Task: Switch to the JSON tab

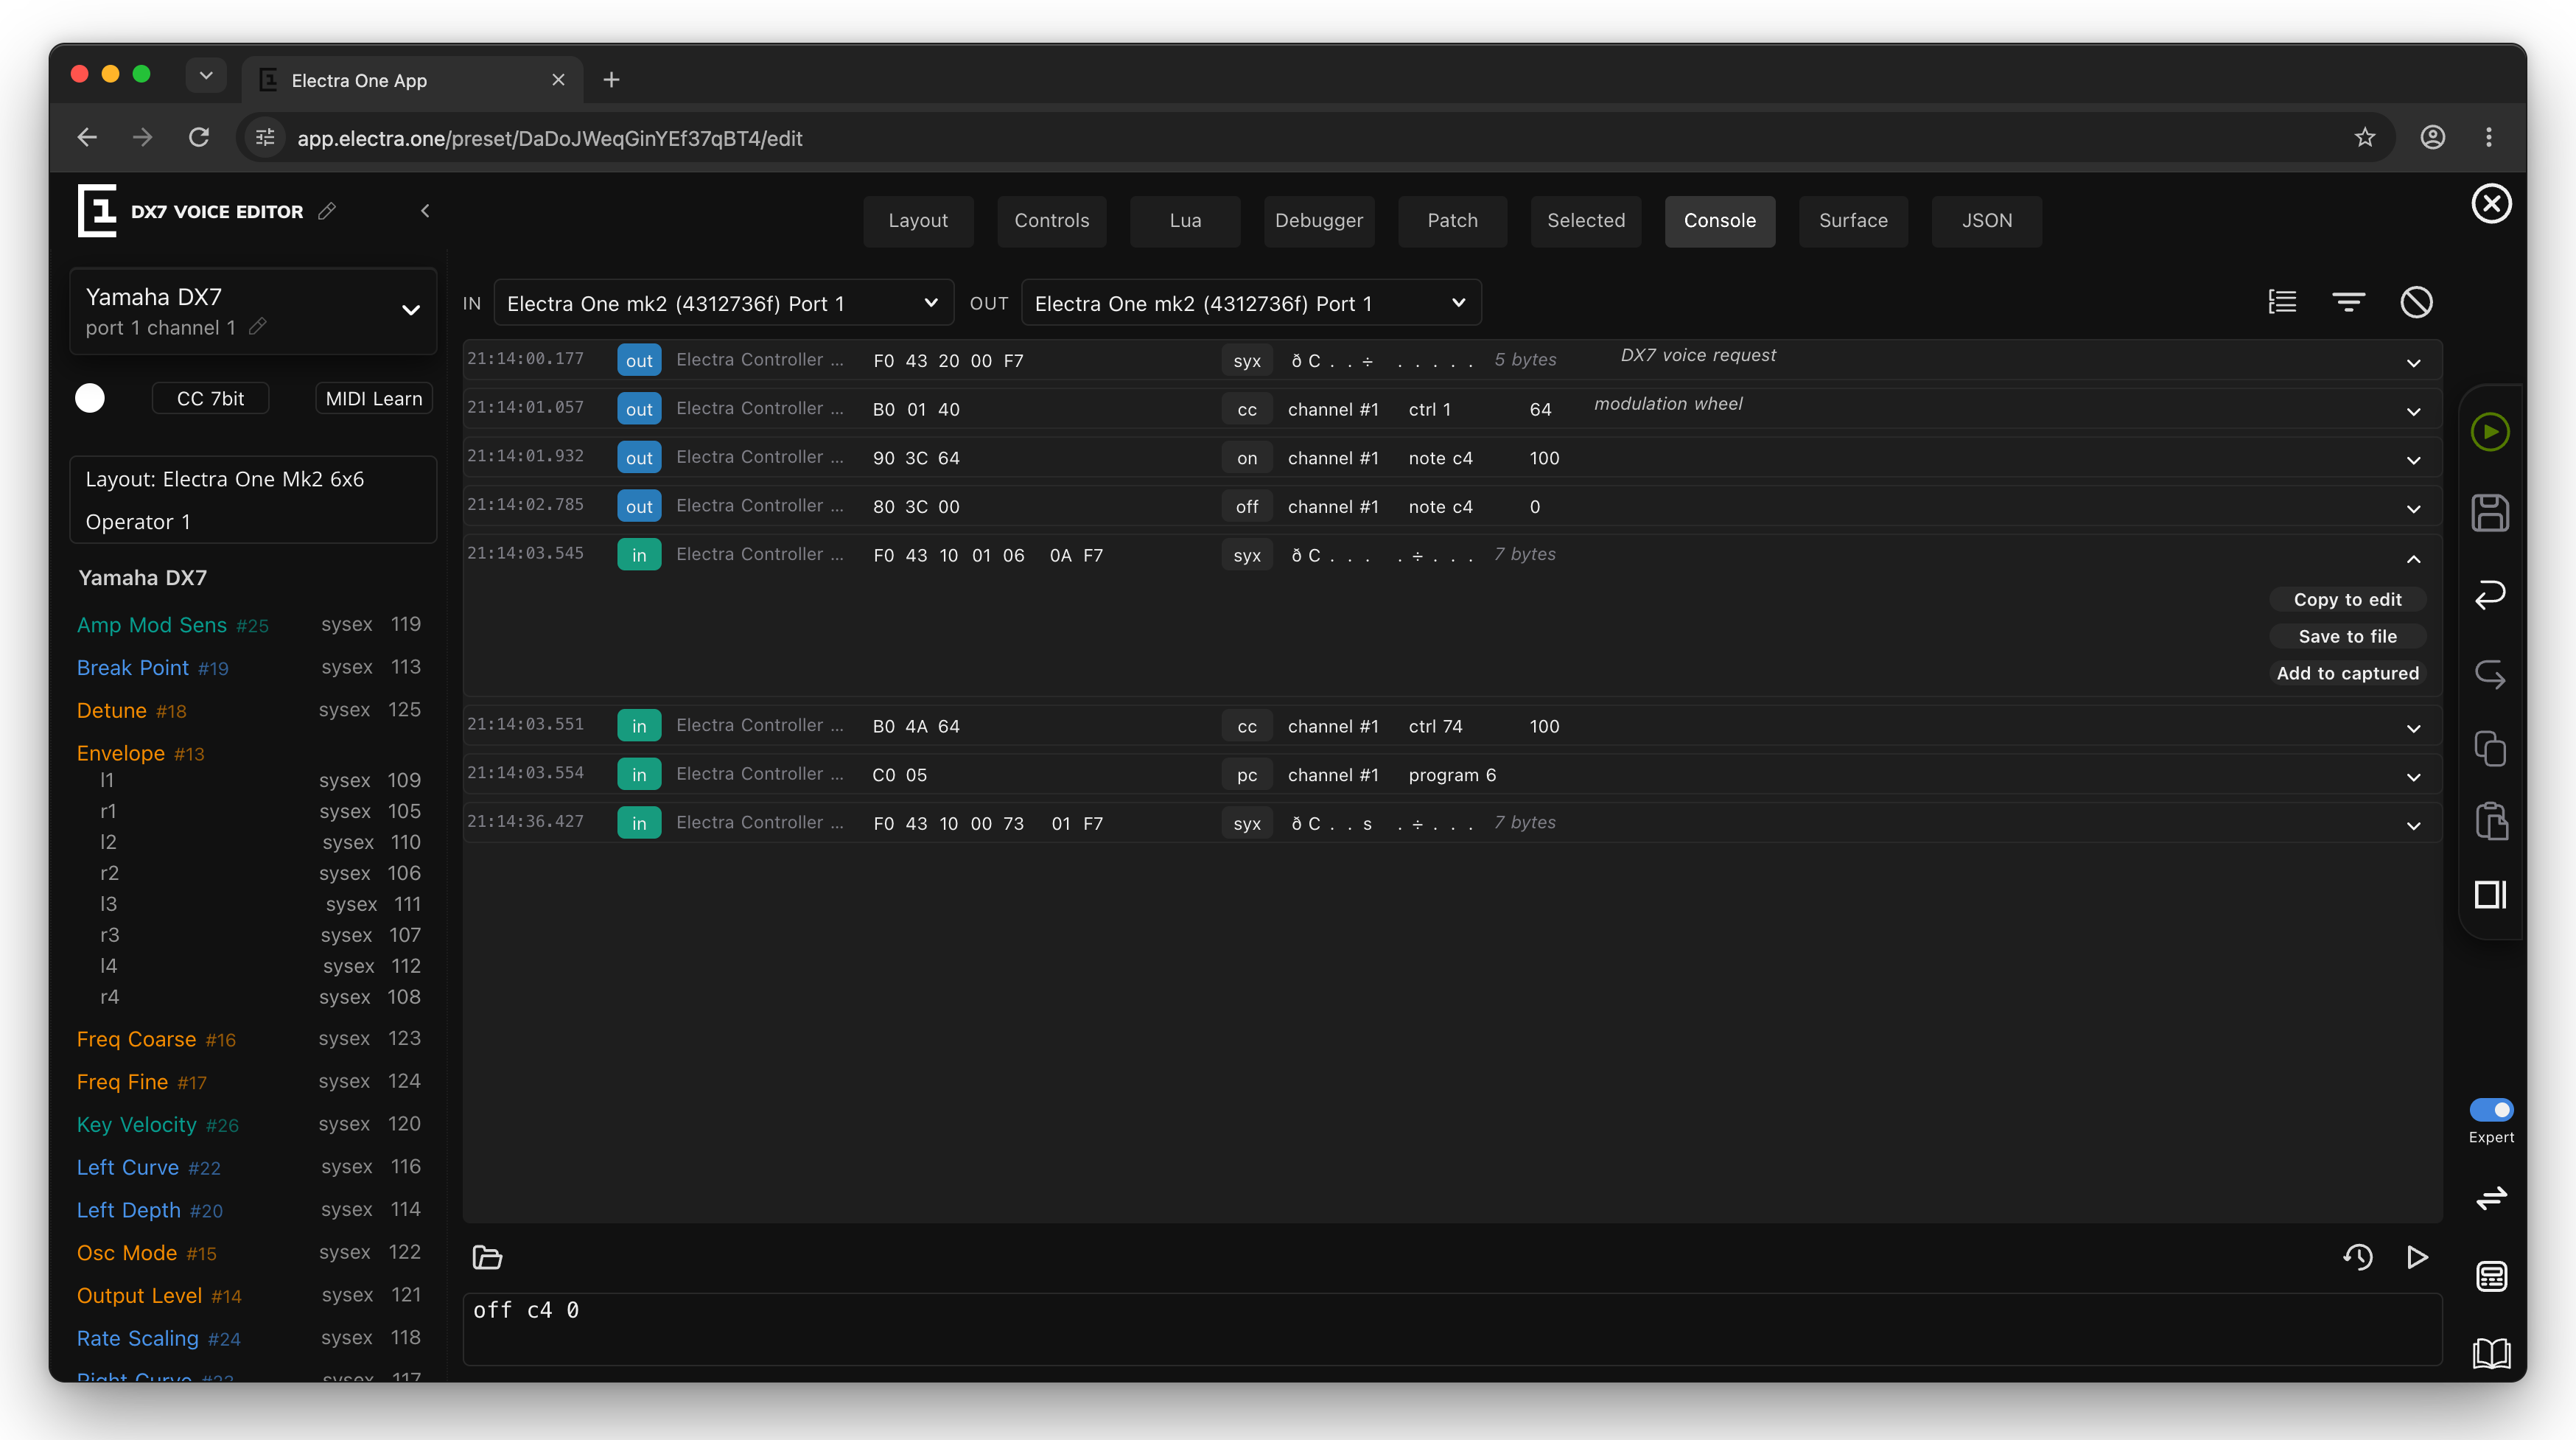Action: [1986, 220]
